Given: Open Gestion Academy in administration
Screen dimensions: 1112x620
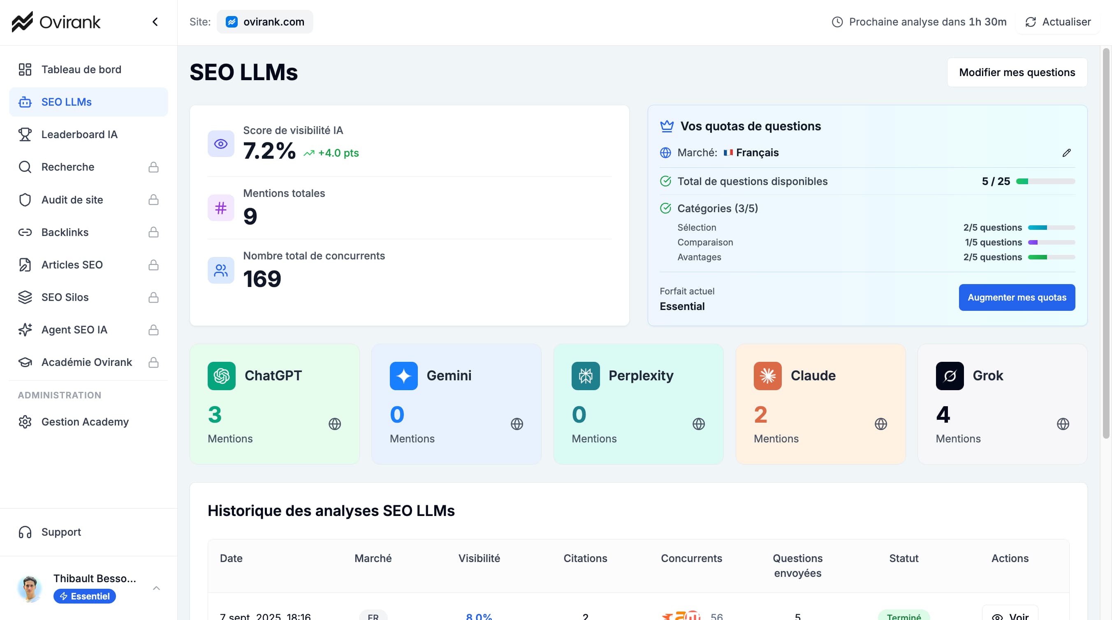Looking at the screenshot, I should (x=85, y=421).
